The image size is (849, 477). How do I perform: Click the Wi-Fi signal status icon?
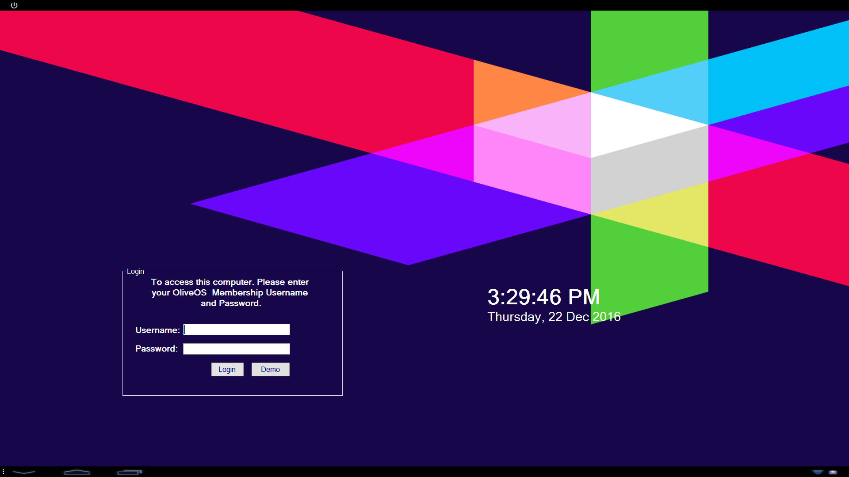pyautogui.click(x=818, y=472)
